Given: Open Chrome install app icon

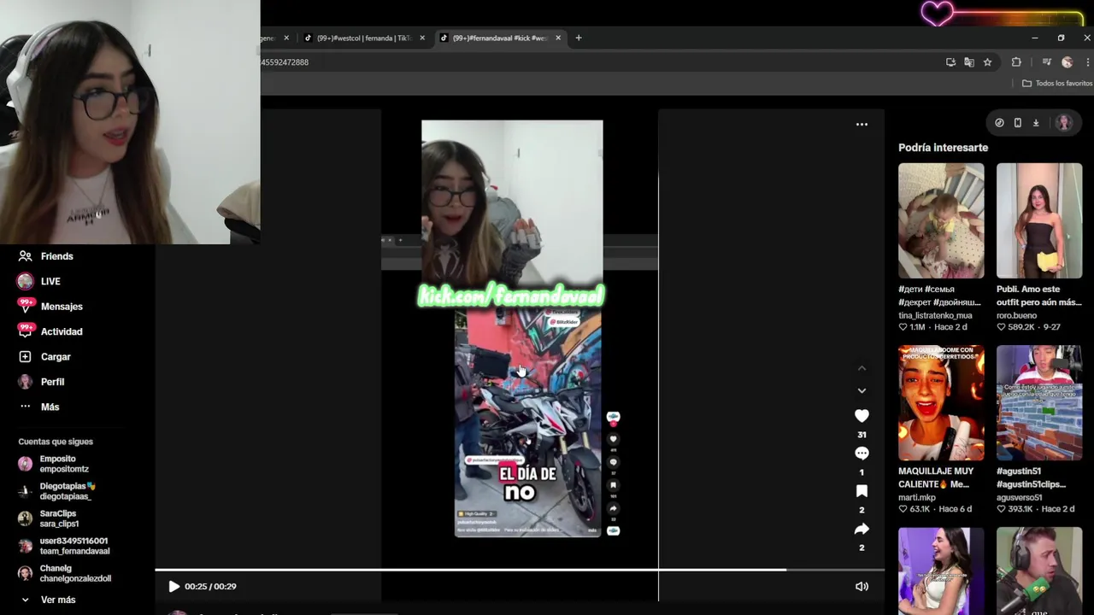Looking at the screenshot, I should (x=950, y=62).
